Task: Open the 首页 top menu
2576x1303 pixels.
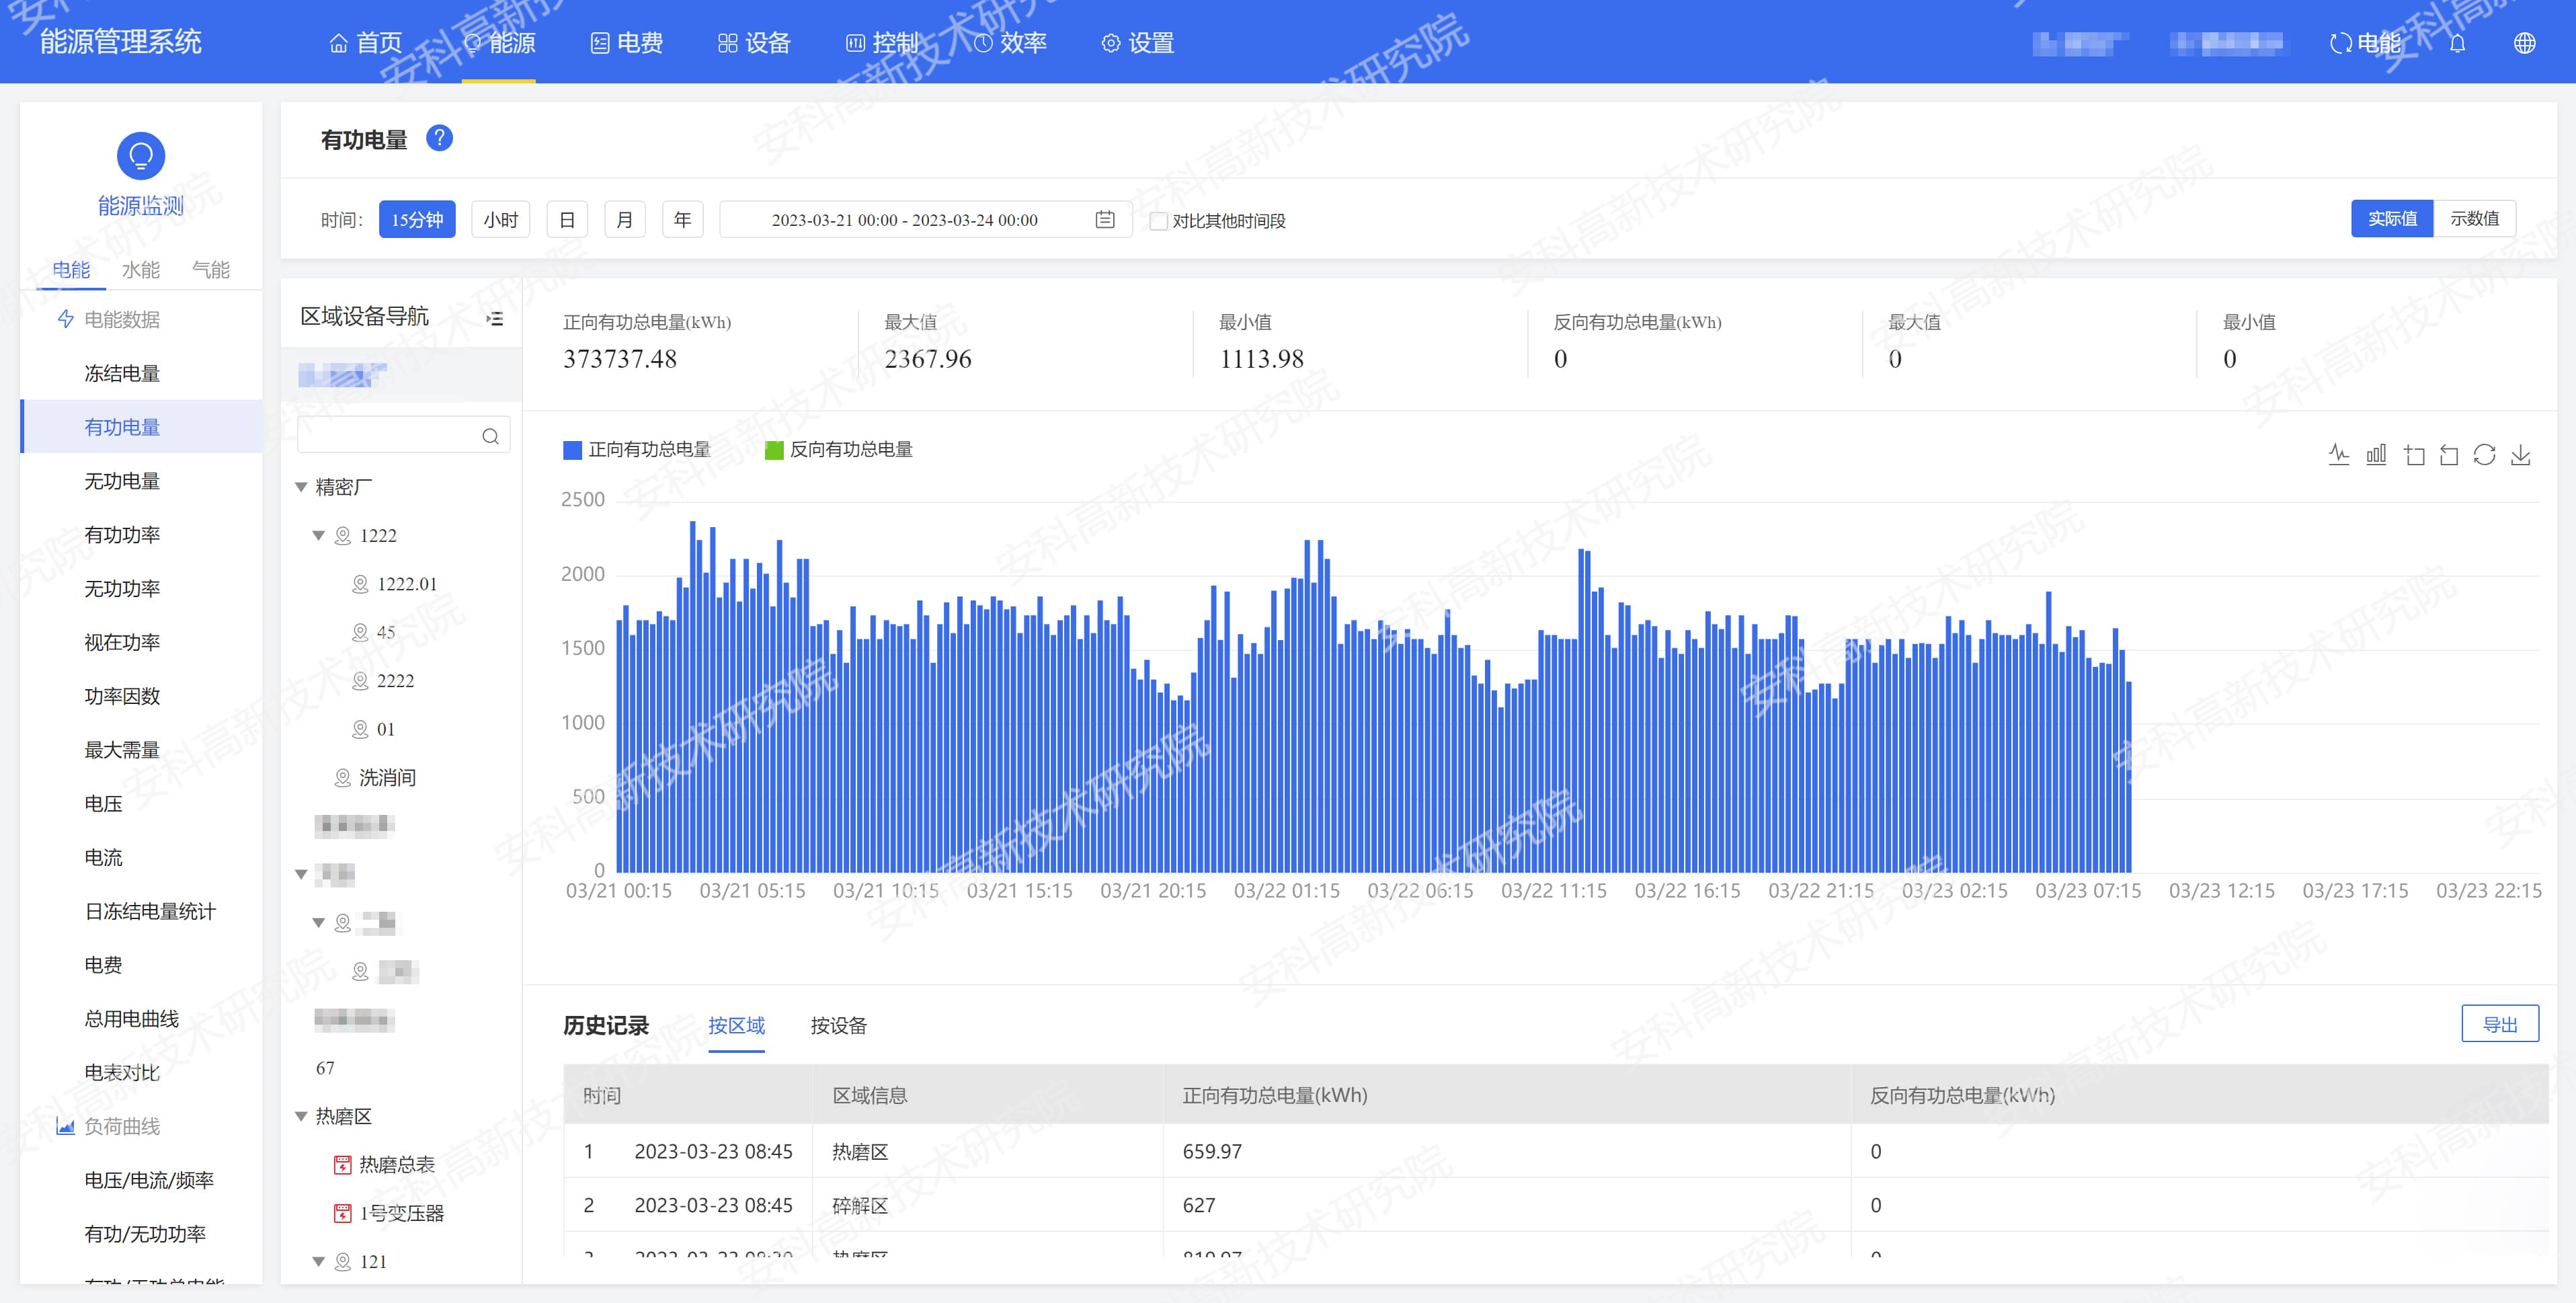Action: (366, 43)
